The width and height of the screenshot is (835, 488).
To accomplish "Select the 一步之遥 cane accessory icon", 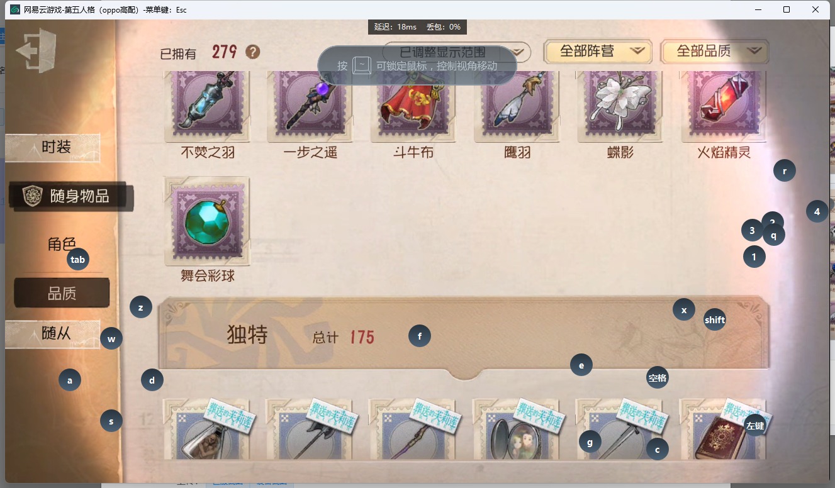I will (310, 106).
